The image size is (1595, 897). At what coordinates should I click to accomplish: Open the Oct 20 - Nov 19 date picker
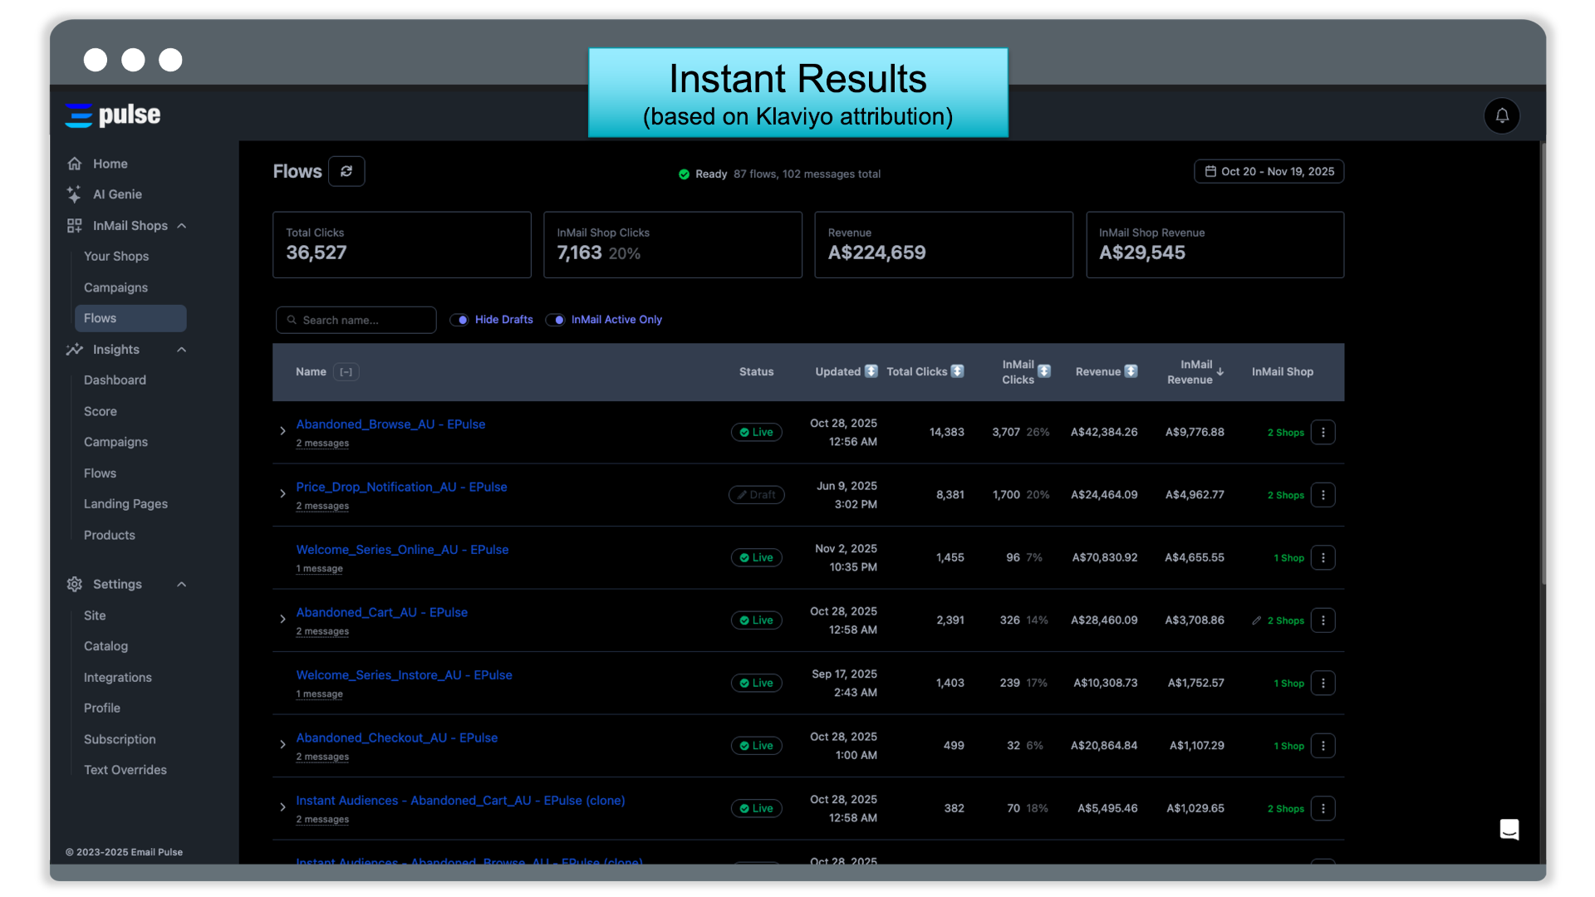1269,171
